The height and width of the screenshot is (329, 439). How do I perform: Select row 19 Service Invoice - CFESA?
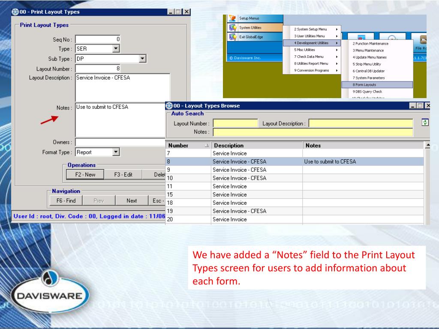(x=295, y=211)
